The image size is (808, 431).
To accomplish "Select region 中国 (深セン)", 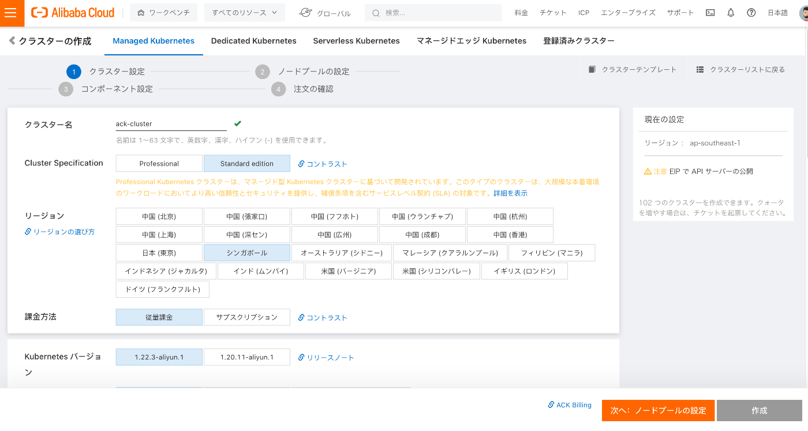I will point(247,235).
